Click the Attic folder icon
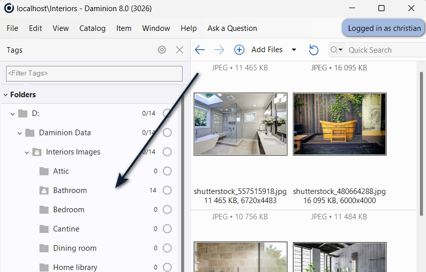 pyautogui.click(x=44, y=171)
